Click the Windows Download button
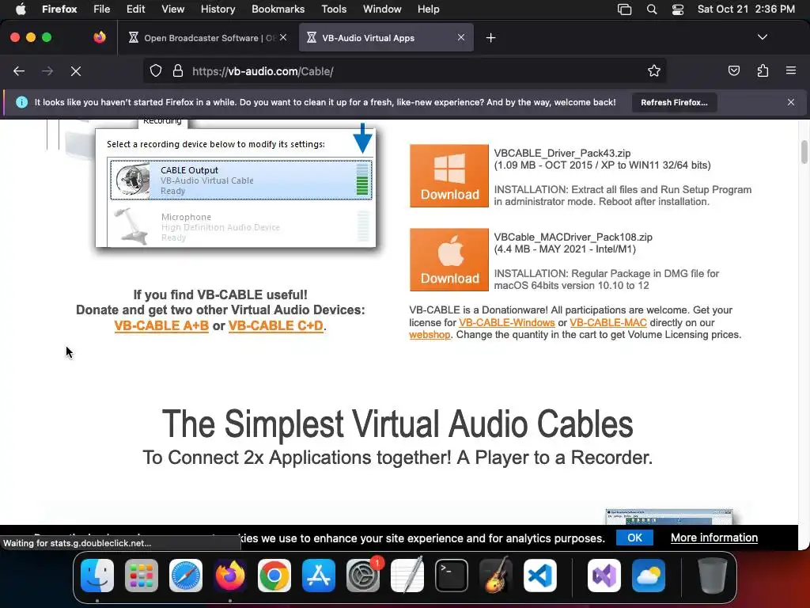The image size is (810, 608). pos(449,176)
